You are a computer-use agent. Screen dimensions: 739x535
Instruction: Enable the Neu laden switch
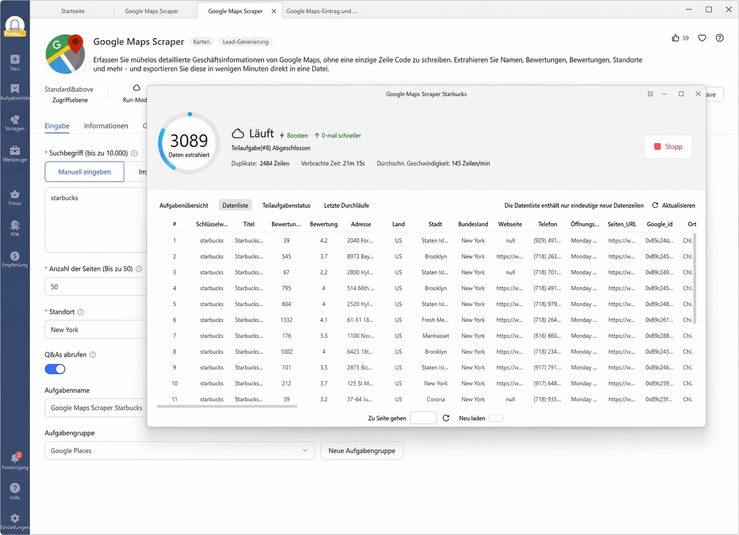[x=496, y=418]
